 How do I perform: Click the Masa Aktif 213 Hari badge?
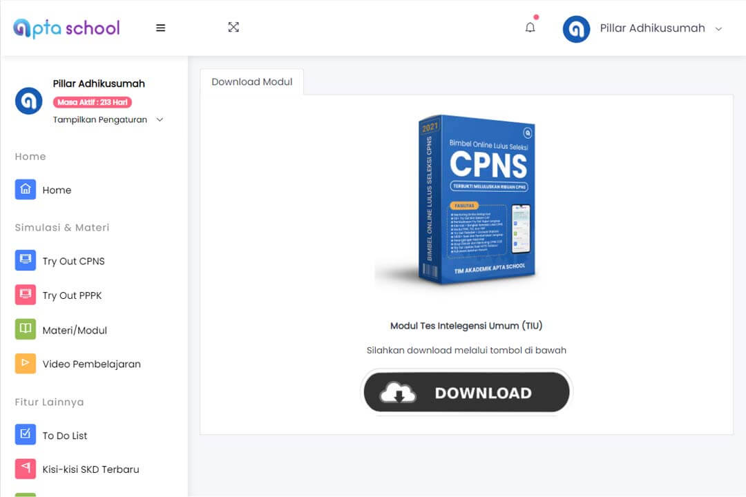[93, 102]
